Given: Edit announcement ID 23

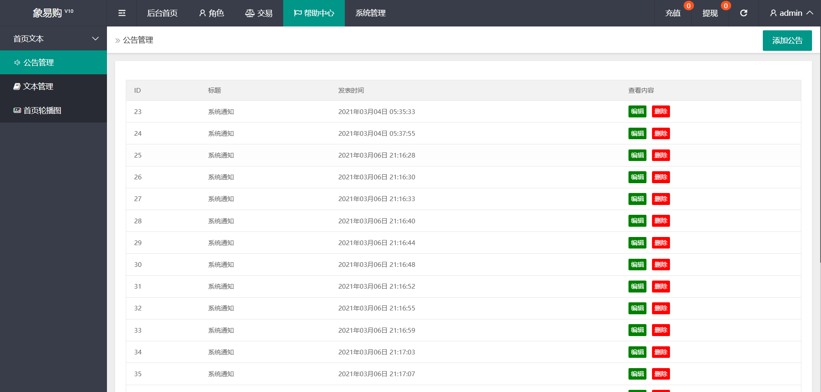Looking at the screenshot, I should point(637,111).
